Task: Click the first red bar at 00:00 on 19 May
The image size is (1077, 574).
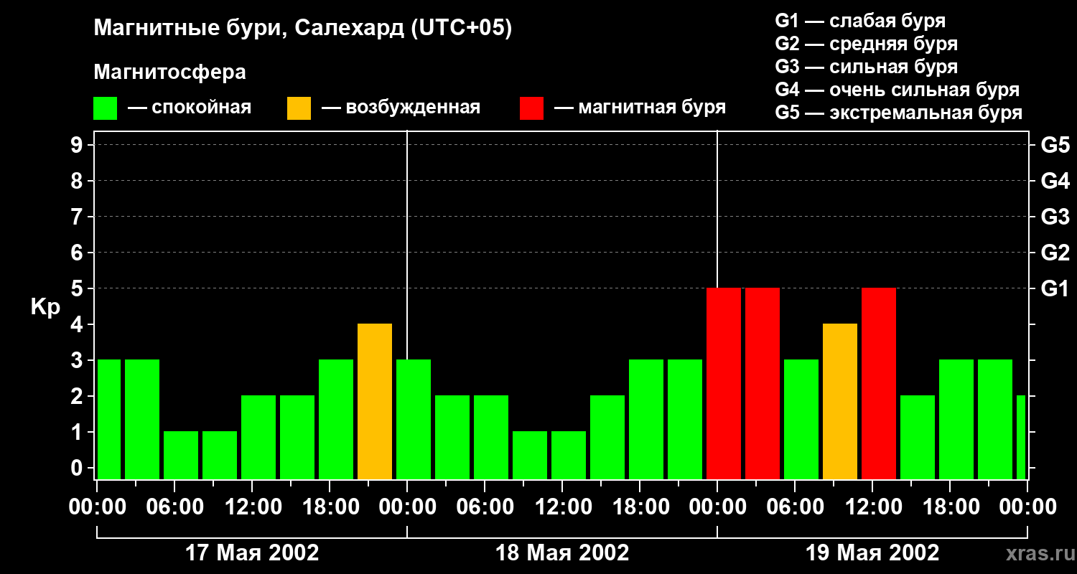Action: tap(724, 384)
